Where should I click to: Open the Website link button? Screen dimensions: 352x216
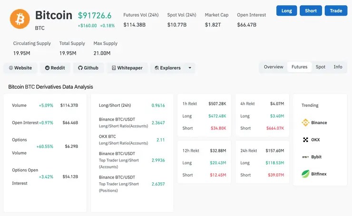coord(20,68)
